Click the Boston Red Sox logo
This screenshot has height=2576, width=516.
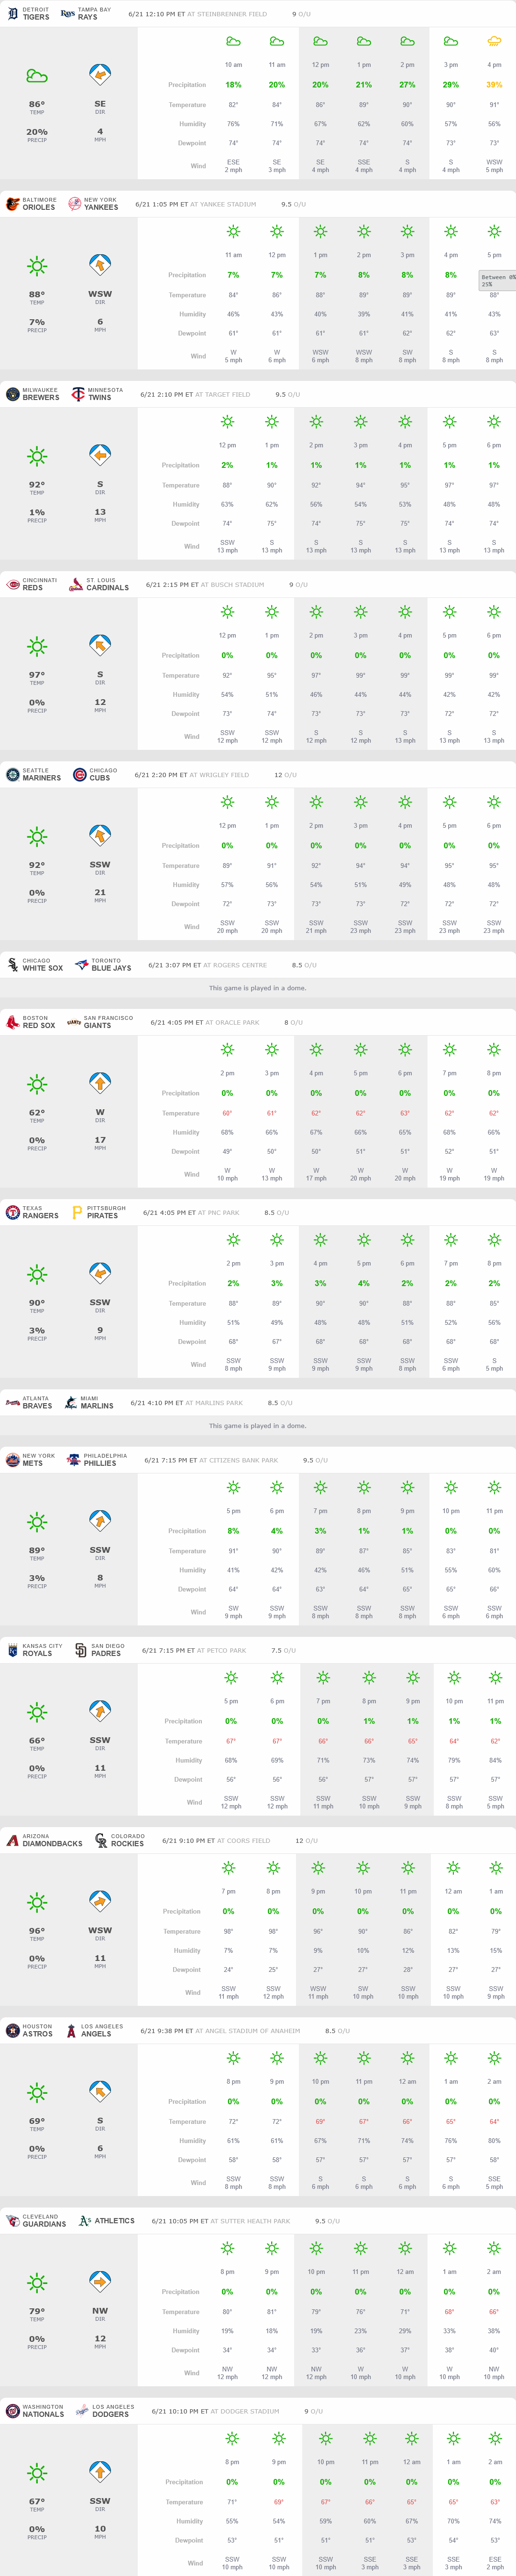pos(13,1022)
